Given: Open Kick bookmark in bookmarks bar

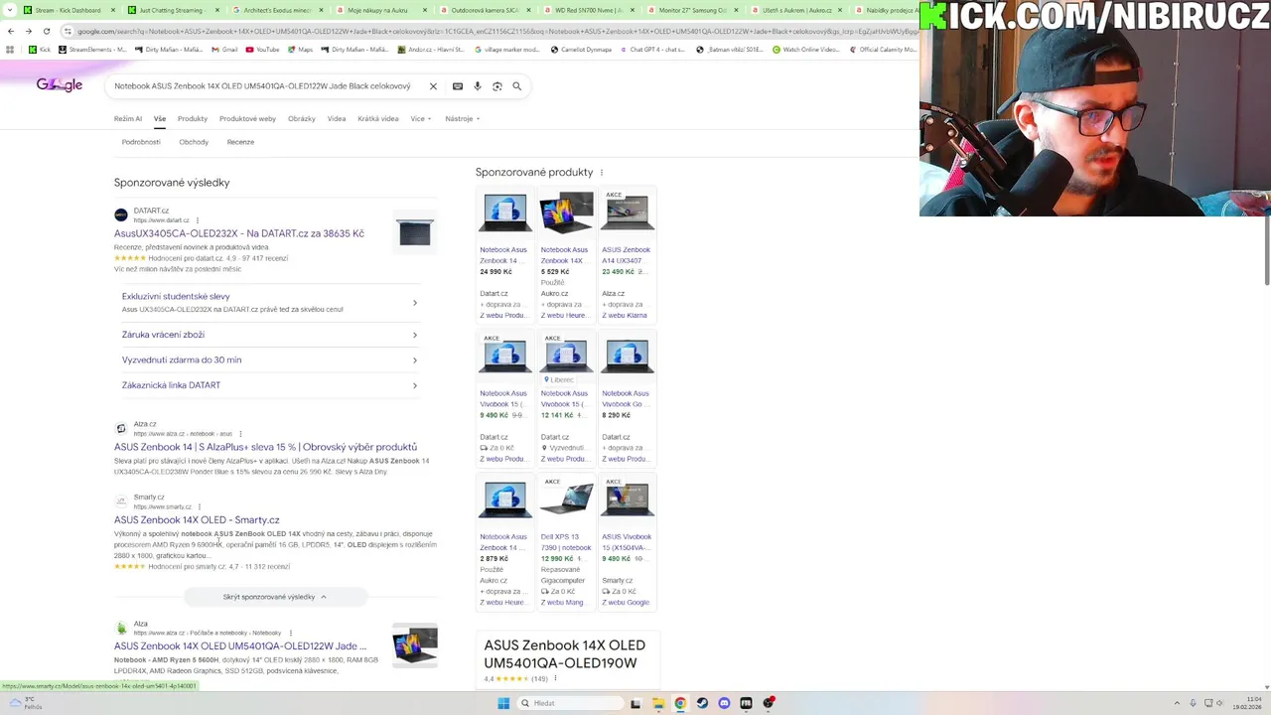Looking at the screenshot, I should (40, 49).
